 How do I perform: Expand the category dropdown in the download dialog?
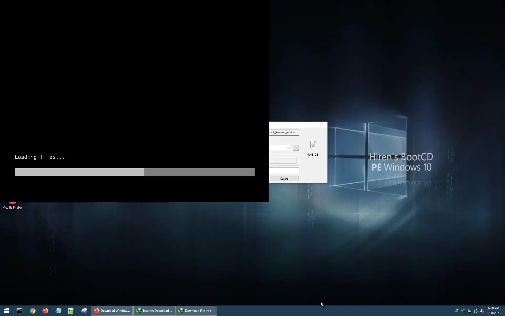coord(288,148)
